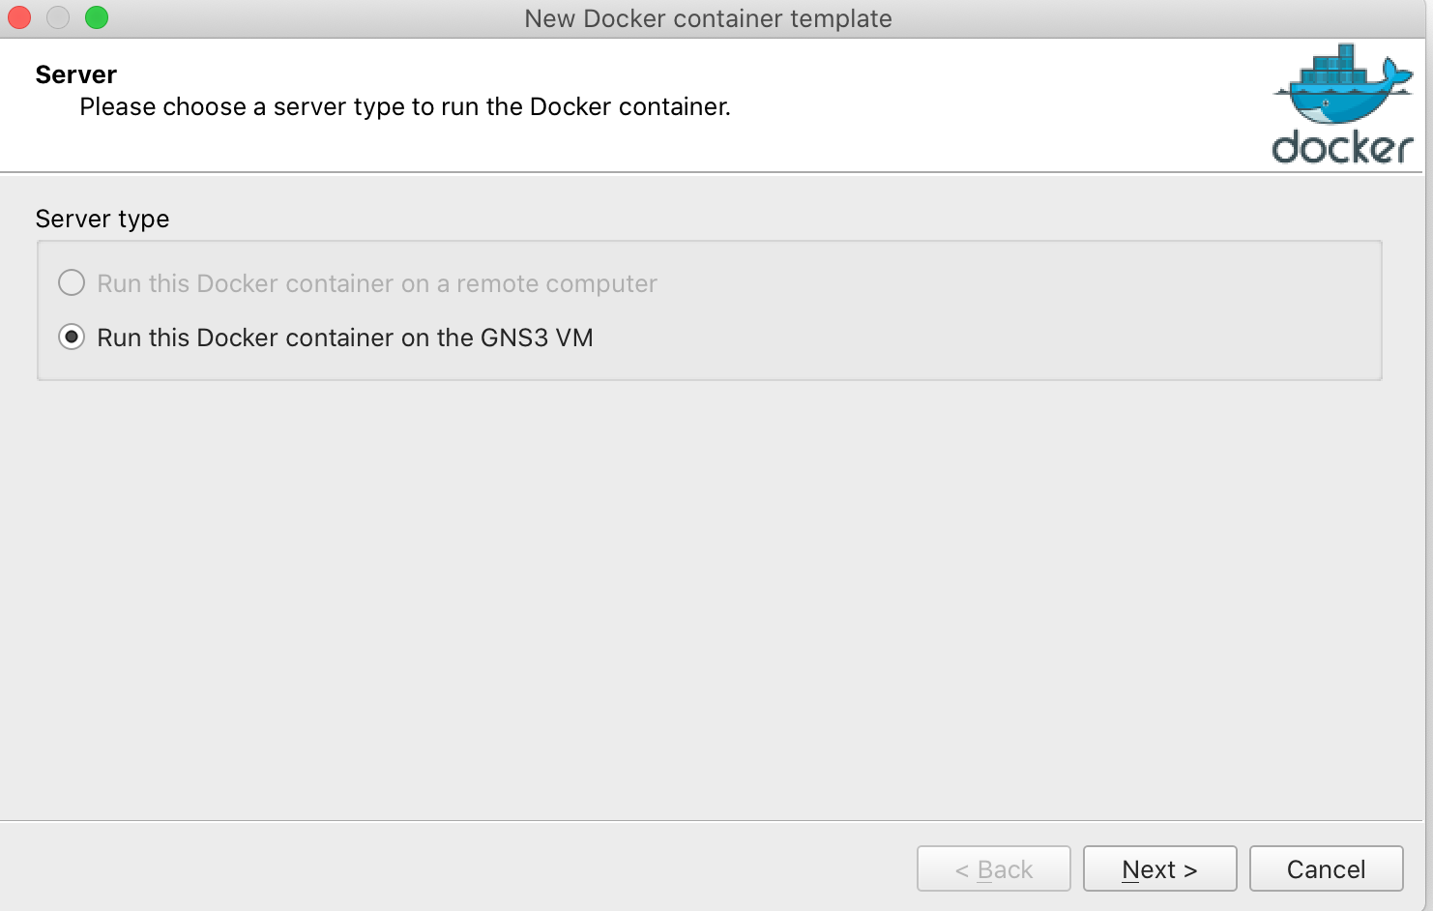1433x911 pixels.
Task: Click the 'Please choose a server type' instruction text
Action: [404, 106]
